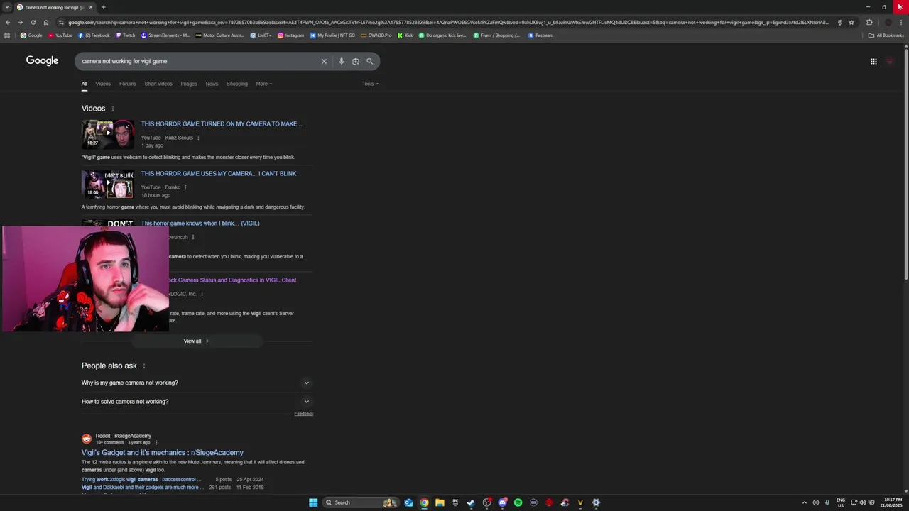Open the YouTube bookmark

point(60,35)
